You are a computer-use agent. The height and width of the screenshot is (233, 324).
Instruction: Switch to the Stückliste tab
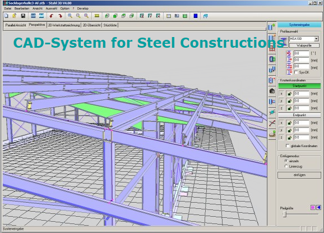pos(110,25)
